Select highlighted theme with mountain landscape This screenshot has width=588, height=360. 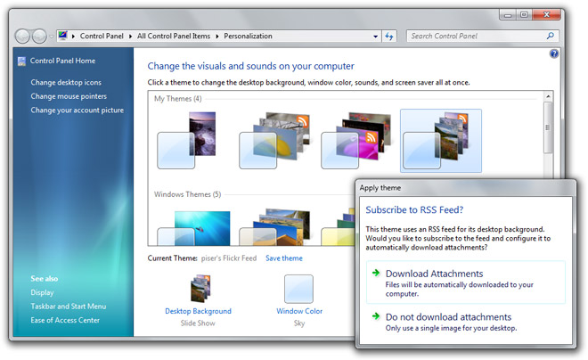tap(441, 141)
